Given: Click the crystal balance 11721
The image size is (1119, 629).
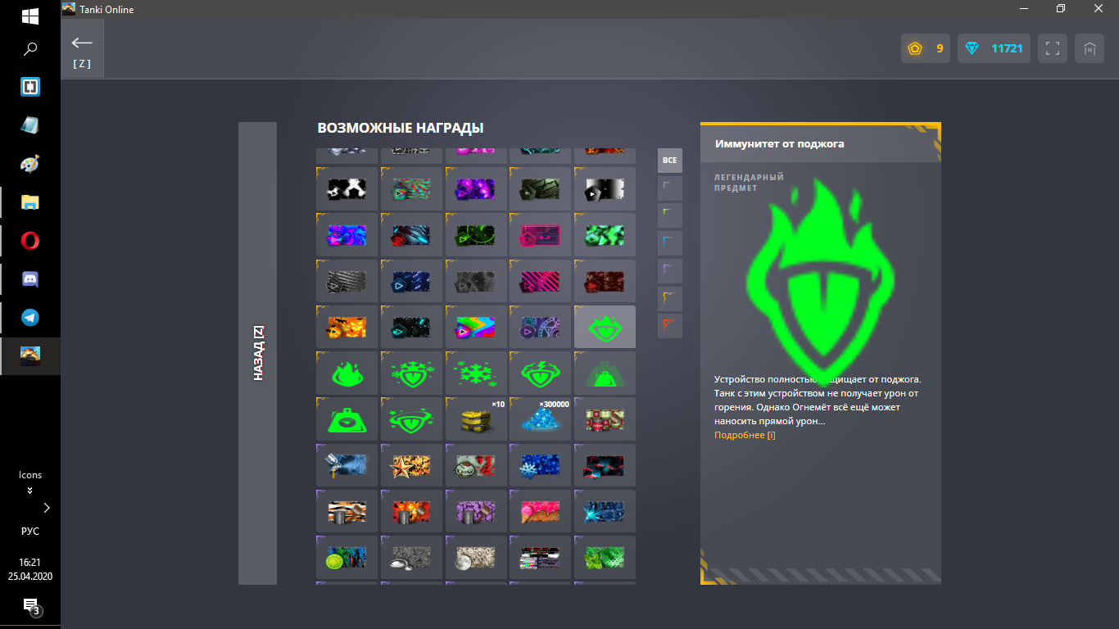Looking at the screenshot, I should (994, 48).
